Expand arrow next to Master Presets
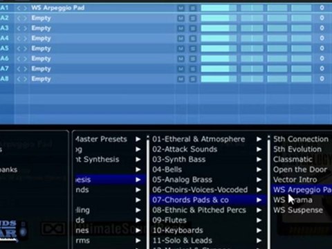 point(138,139)
